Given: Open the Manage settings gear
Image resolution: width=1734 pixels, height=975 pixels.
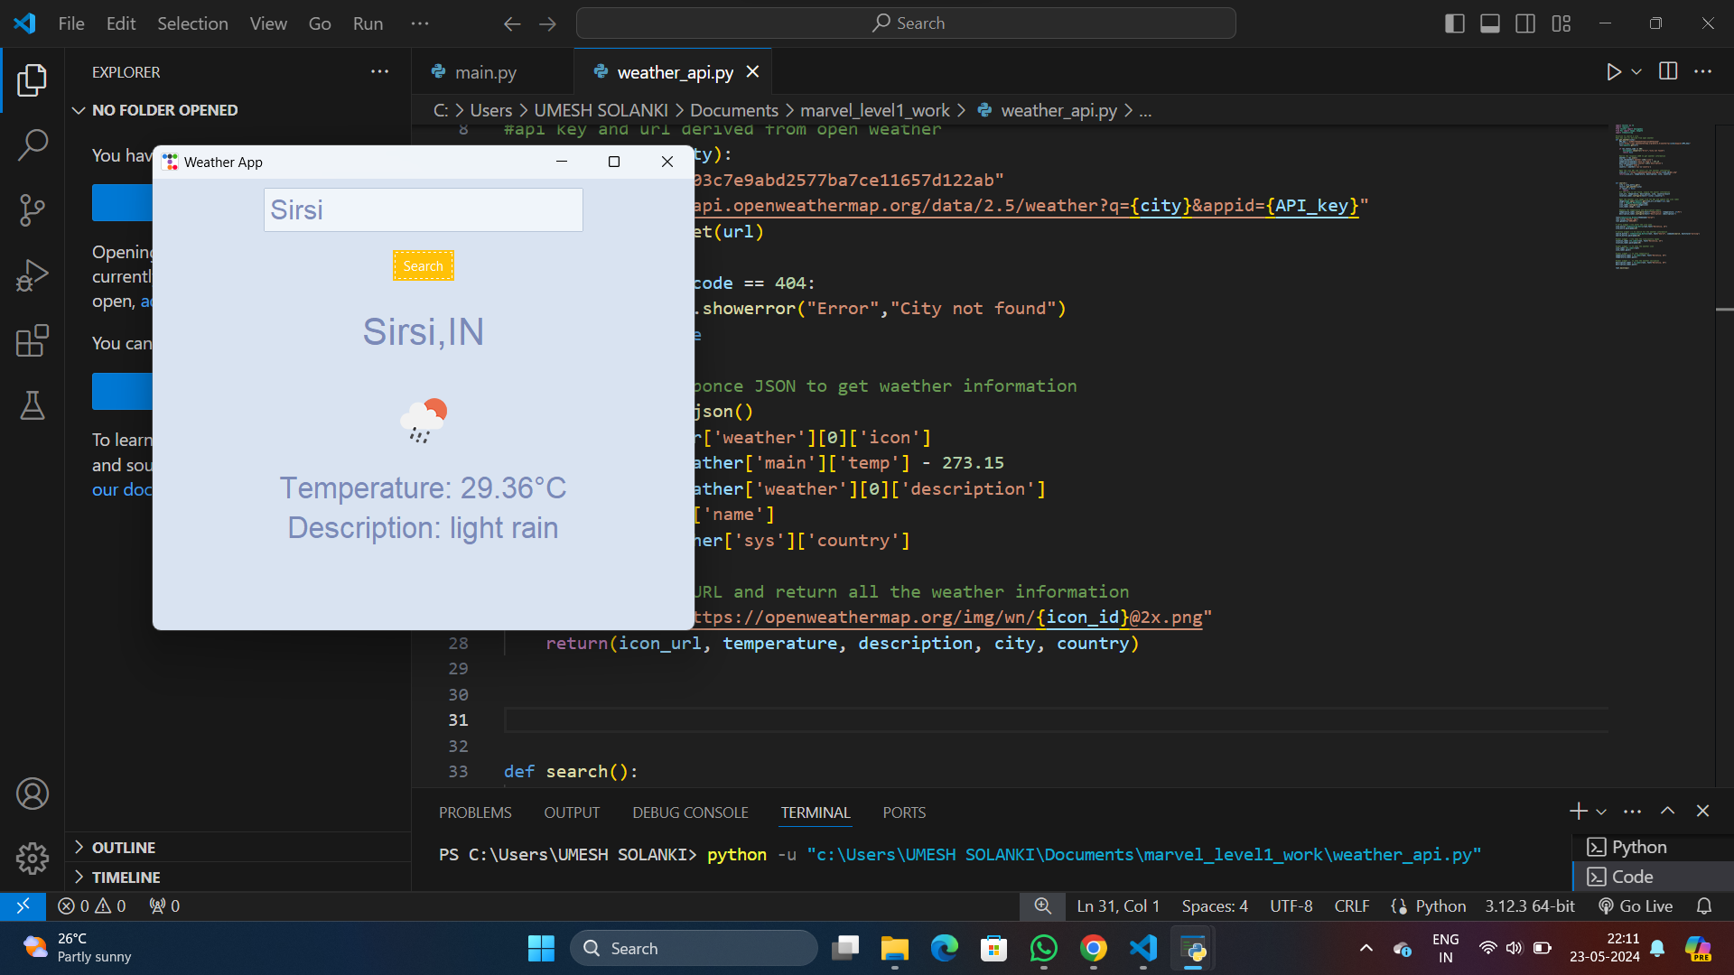Looking at the screenshot, I should (33, 859).
